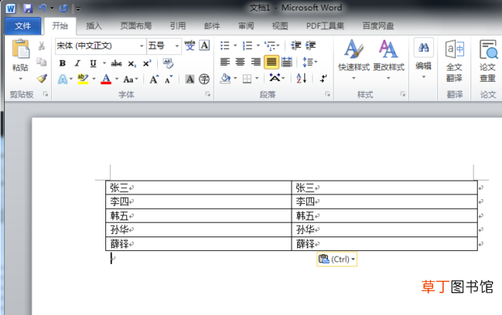Click 更改样式 Change Styles button
This screenshot has width=502, height=315.
pyautogui.click(x=389, y=59)
